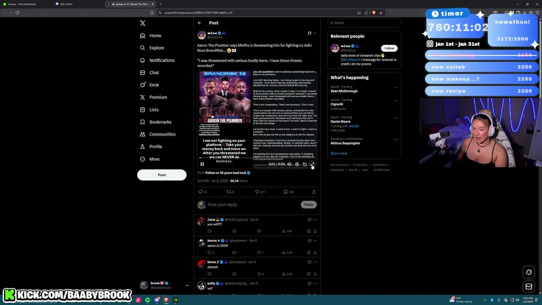Pause the video in the post
542x305 pixels.
(202, 164)
